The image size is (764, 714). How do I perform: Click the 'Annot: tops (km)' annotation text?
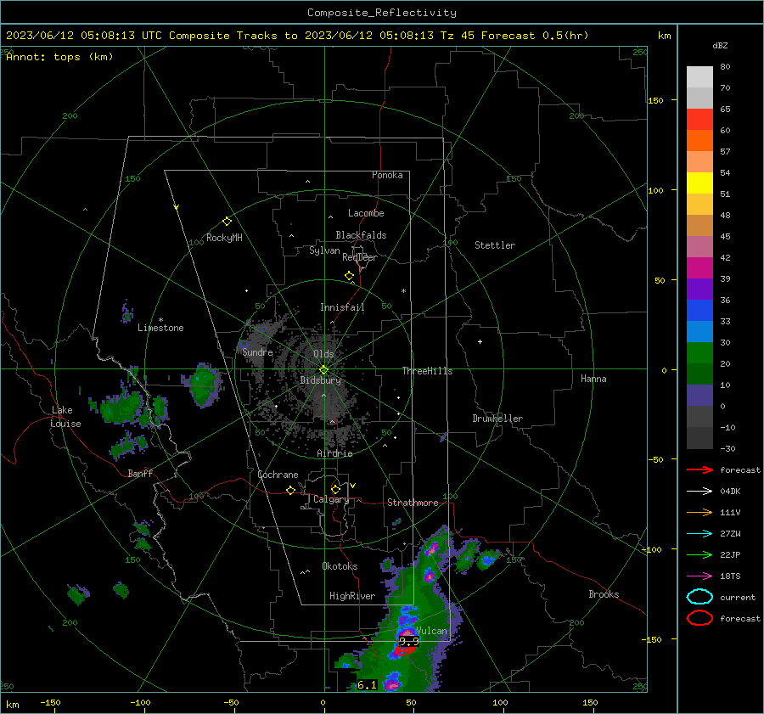pyautogui.click(x=59, y=57)
